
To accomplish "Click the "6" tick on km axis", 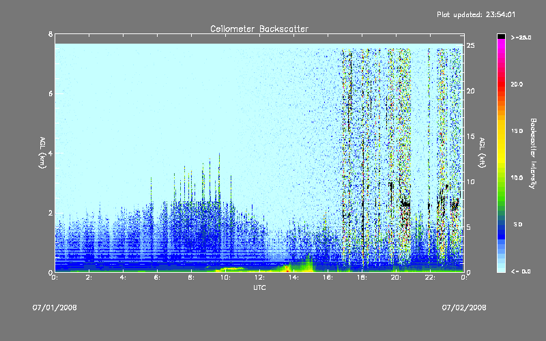I will [51, 93].
